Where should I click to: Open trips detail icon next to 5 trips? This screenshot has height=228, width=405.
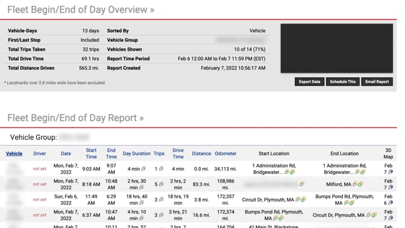coord(161,184)
